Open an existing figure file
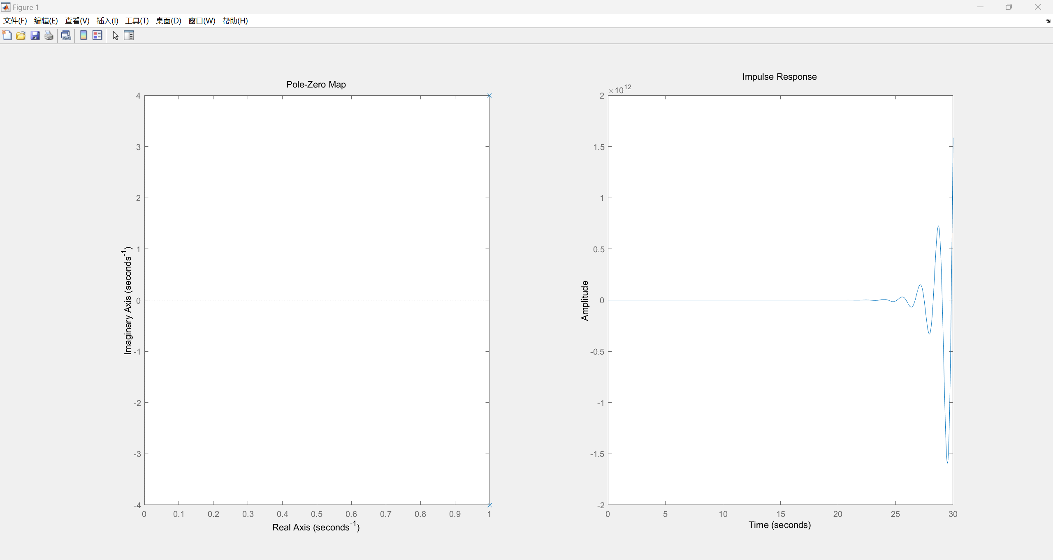The width and height of the screenshot is (1053, 560). pos(21,36)
